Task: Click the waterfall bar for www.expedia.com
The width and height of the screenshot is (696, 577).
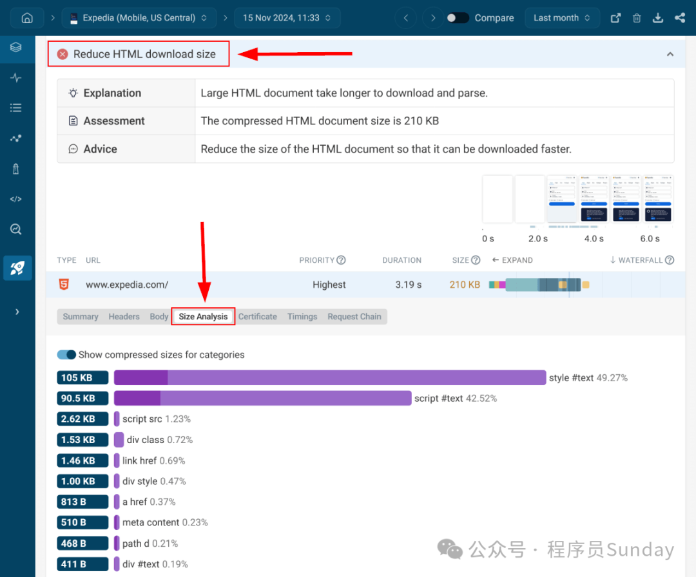Action: click(x=539, y=285)
